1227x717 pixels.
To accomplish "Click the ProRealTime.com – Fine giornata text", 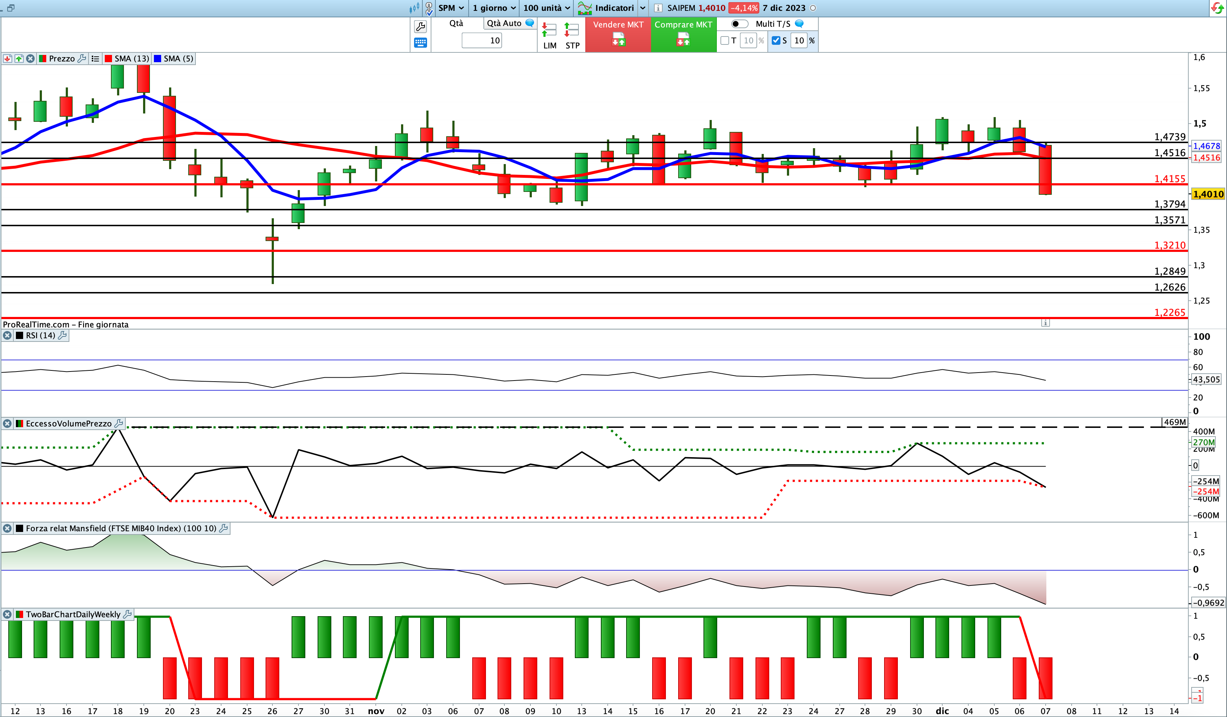I will pyautogui.click(x=66, y=325).
